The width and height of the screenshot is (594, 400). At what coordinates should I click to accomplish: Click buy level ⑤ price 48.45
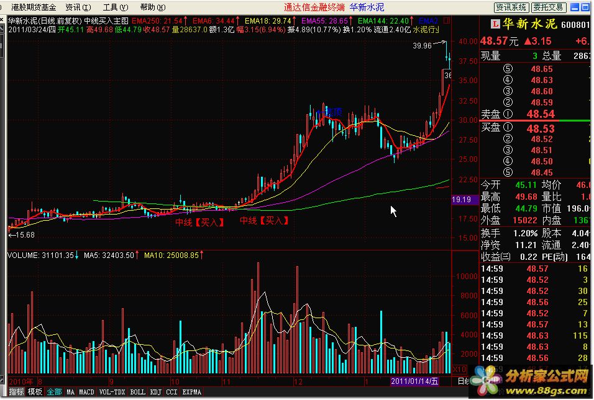coord(542,173)
